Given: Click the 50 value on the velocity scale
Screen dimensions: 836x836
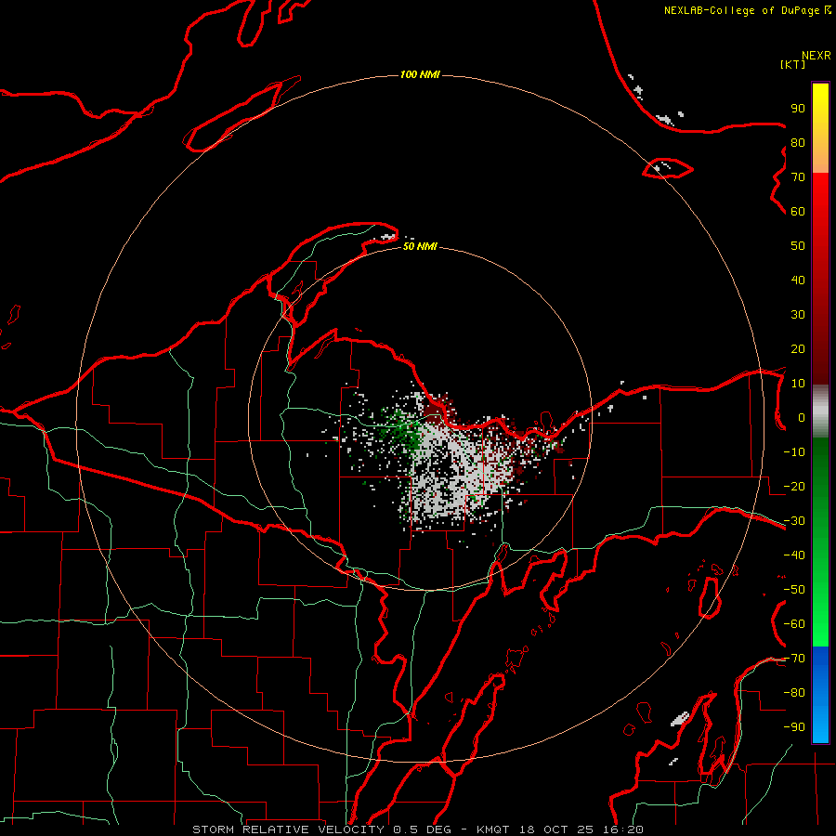Looking at the screenshot, I should (x=798, y=246).
